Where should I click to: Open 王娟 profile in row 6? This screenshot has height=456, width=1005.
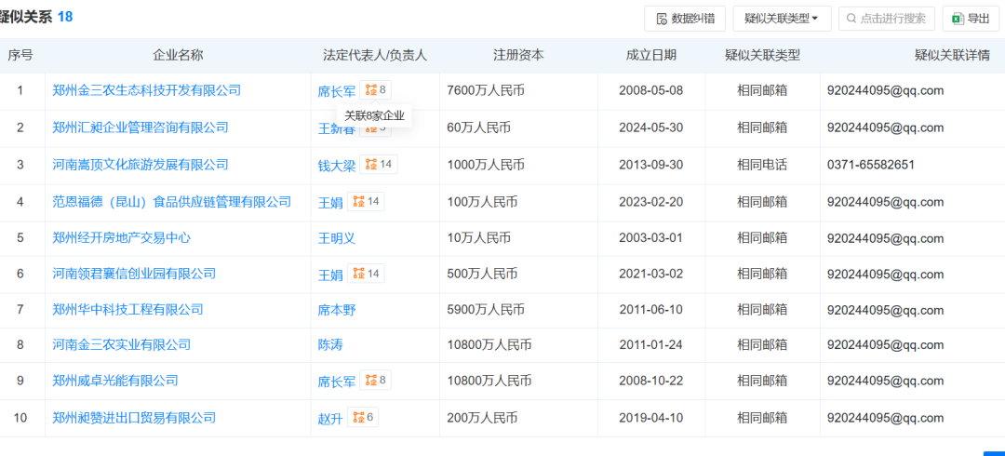coord(330,275)
